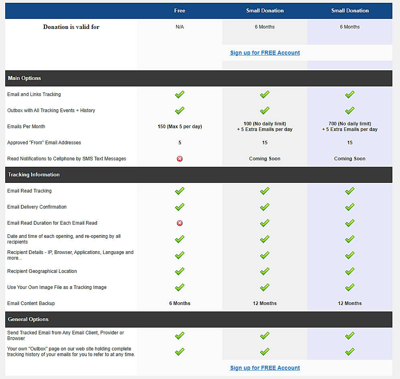The image size is (400, 379).
Task: Click the 100-email plan checkmark for Email and Links Tracking
Action: (x=264, y=94)
